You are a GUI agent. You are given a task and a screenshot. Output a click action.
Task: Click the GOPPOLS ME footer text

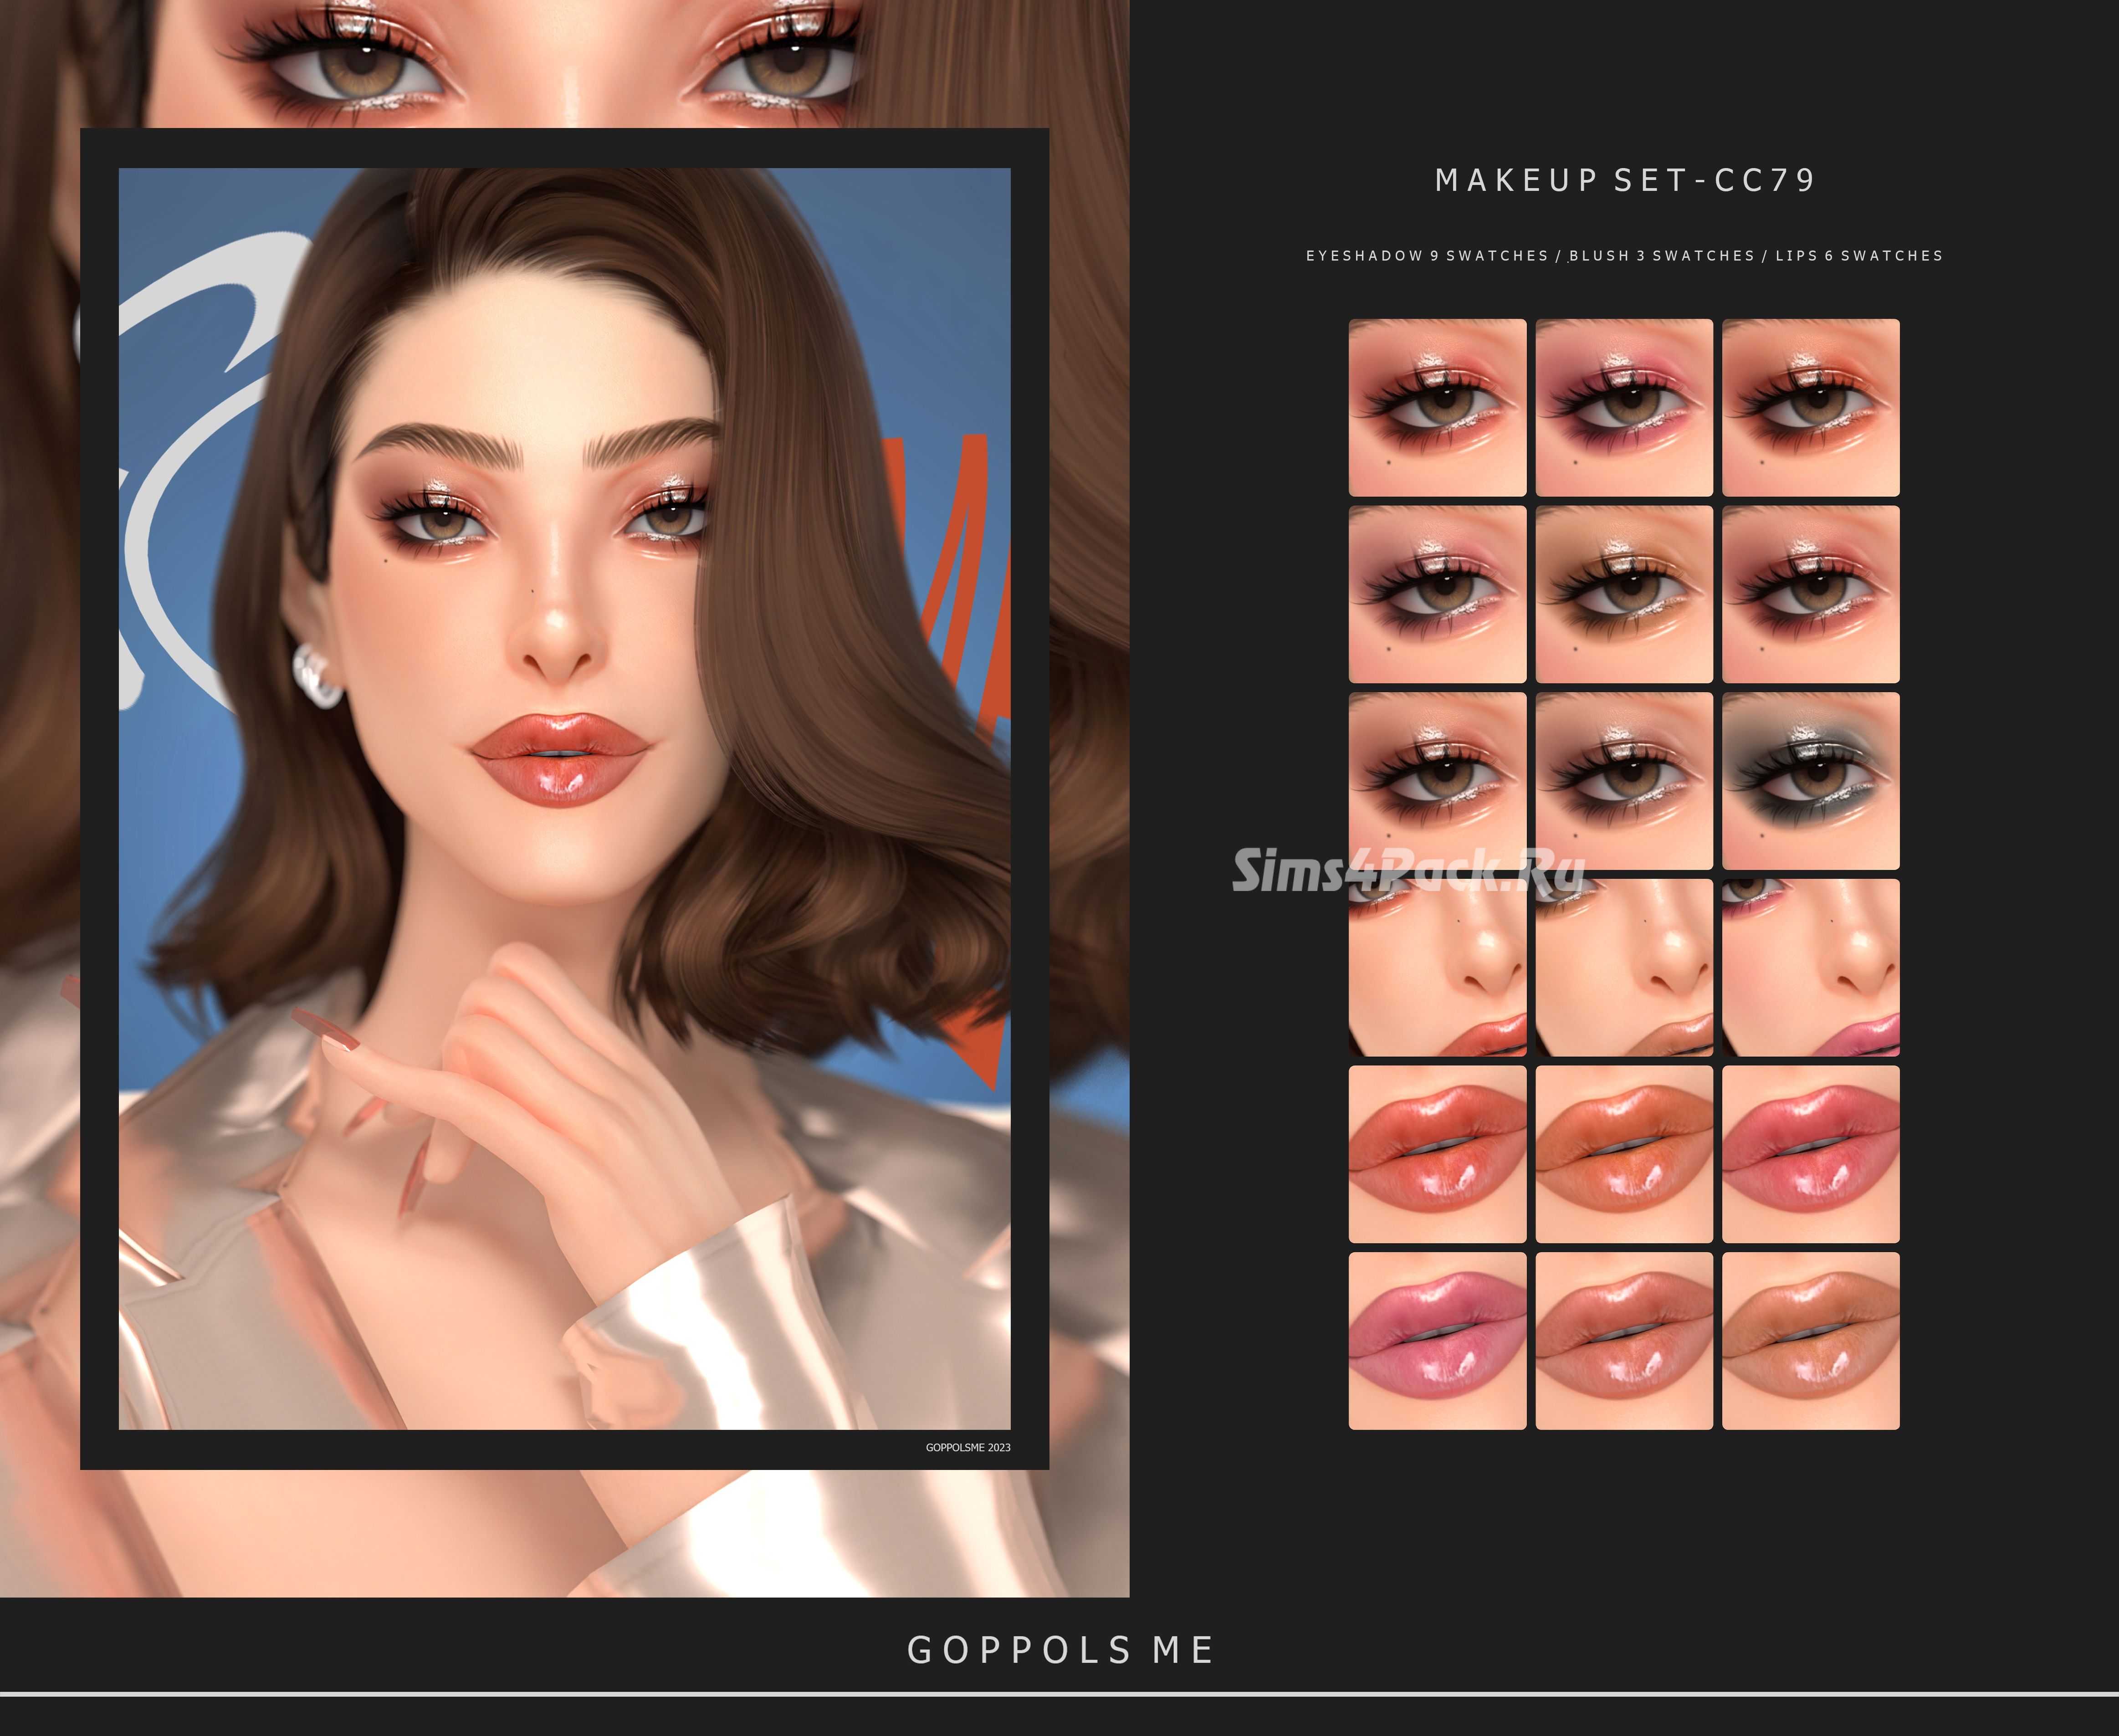point(1060,1649)
